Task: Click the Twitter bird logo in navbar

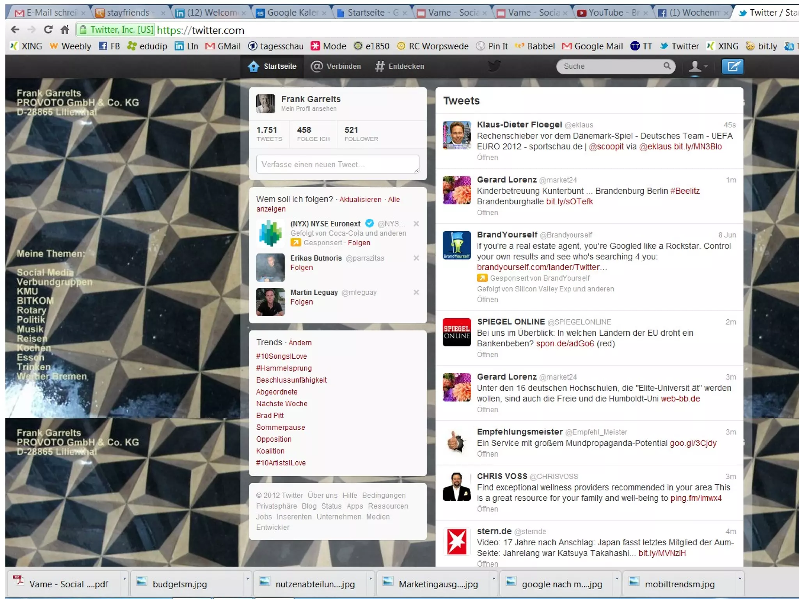Action: [x=494, y=66]
